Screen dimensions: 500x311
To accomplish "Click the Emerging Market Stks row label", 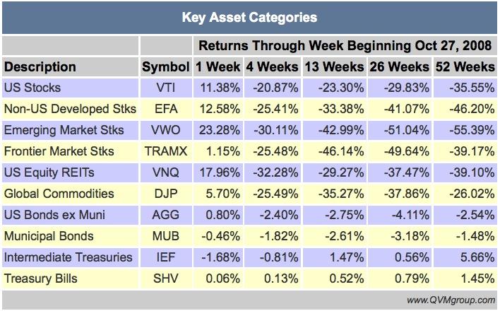I will pyautogui.click(x=64, y=130).
